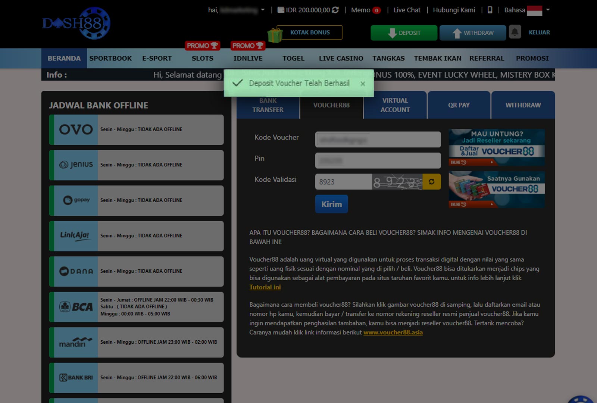Click the Kode Voucher input field
This screenshot has height=403, width=597.
[378, 140]
